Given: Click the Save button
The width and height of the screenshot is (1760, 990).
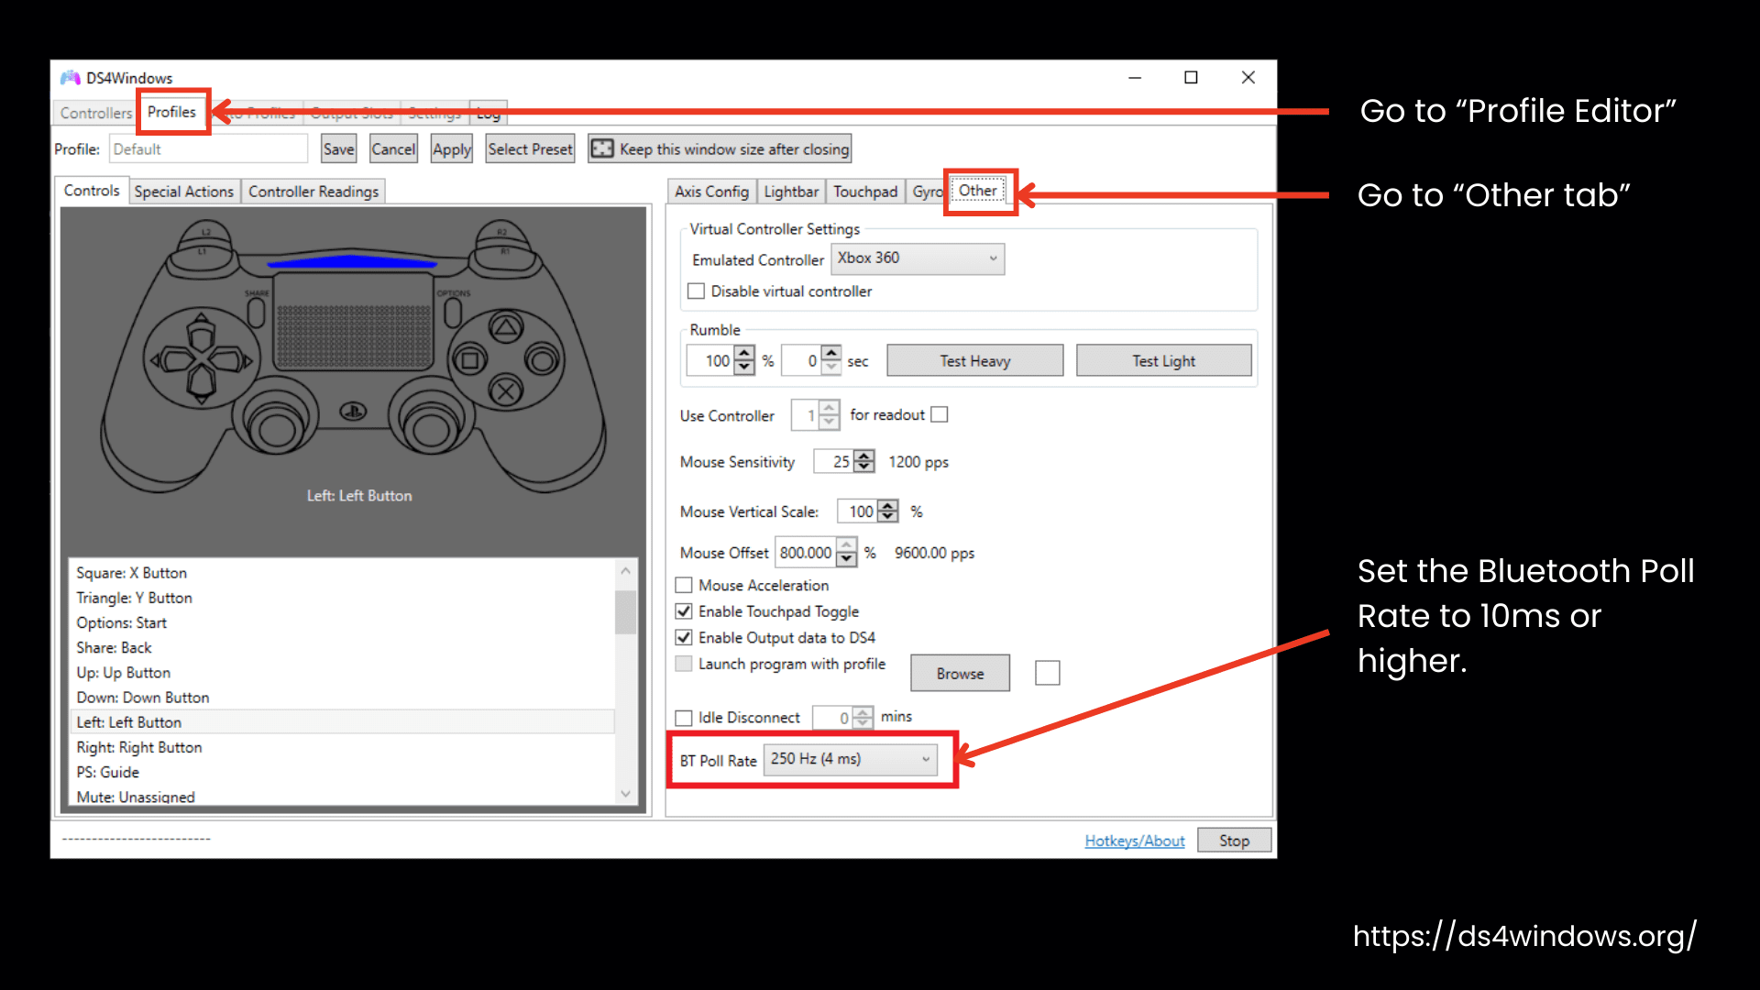Looking at the screenshot, I should click(338, 148).
